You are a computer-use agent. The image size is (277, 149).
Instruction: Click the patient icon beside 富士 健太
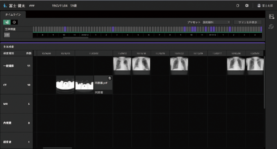pyautogui.click(x=5, y=6)
